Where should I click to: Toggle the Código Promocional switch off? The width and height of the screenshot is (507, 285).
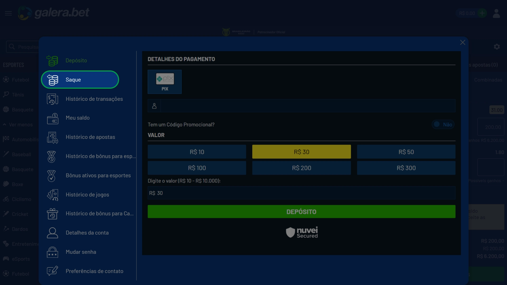point(443,124)
